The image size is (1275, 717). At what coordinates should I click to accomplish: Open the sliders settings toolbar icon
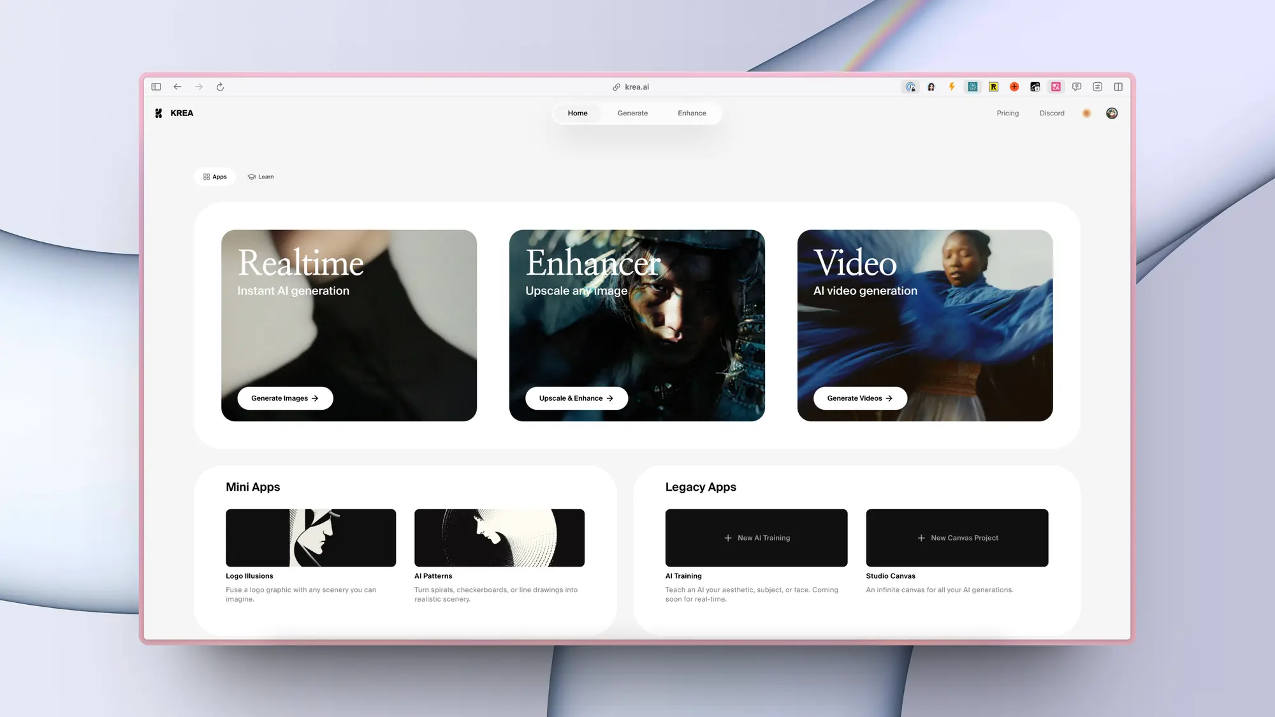(x=1098, y=87)
